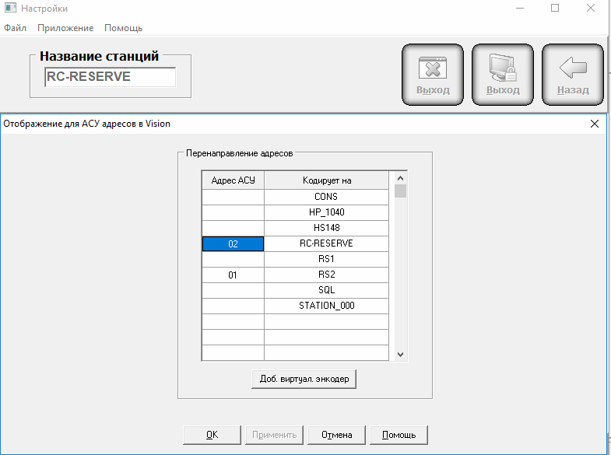Click the STATION_000 table cell
The width and height of the screenshot is (611, 455).
tap(327, 306)
